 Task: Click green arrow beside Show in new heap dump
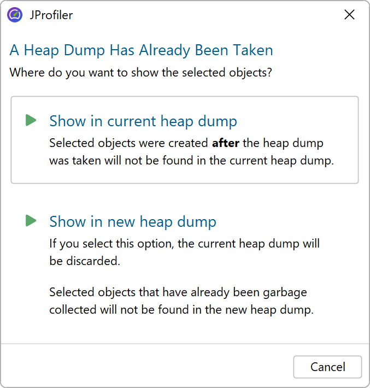[31, 221]
